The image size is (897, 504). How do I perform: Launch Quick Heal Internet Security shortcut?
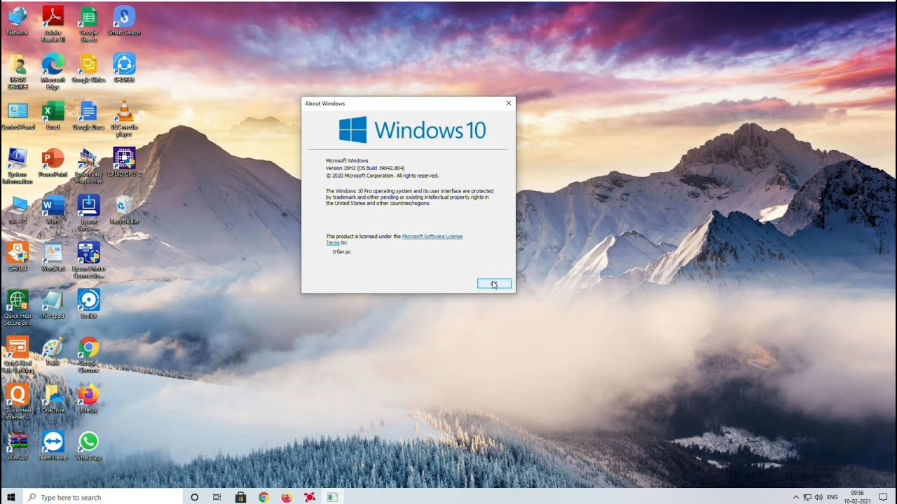click(x=18, y=402)
